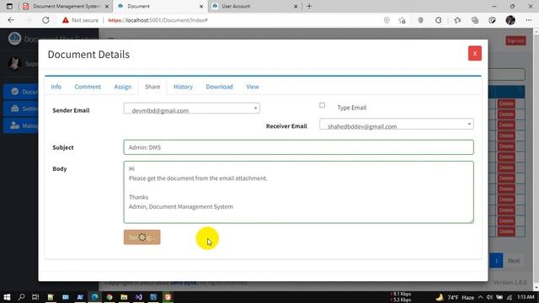This screenshot has height=303, width=539.
Task: Click the localhost address bar URL
Action: pos(157,20)
